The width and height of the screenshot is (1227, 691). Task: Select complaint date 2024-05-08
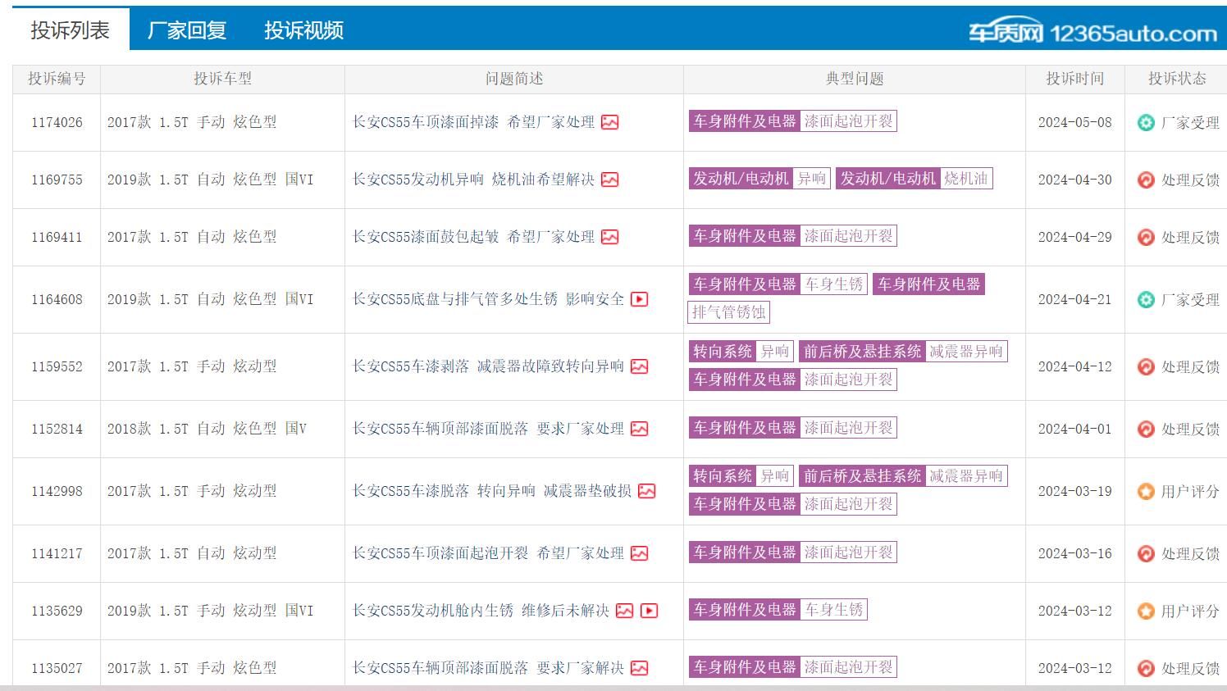[x=1074, y=122]
